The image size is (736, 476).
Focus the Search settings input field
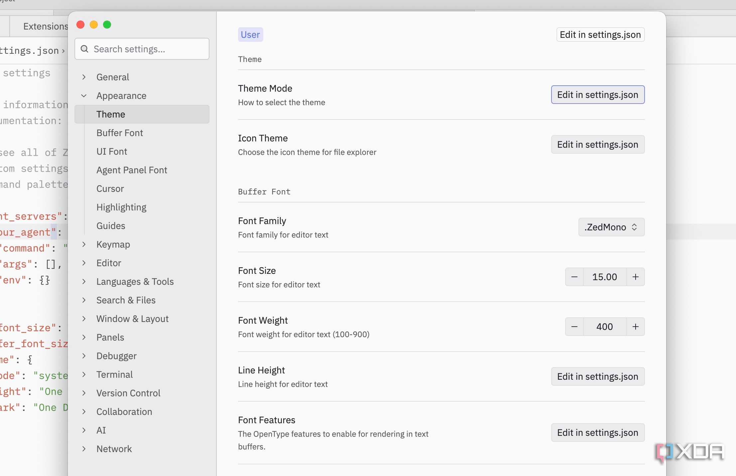pos(142,49)
